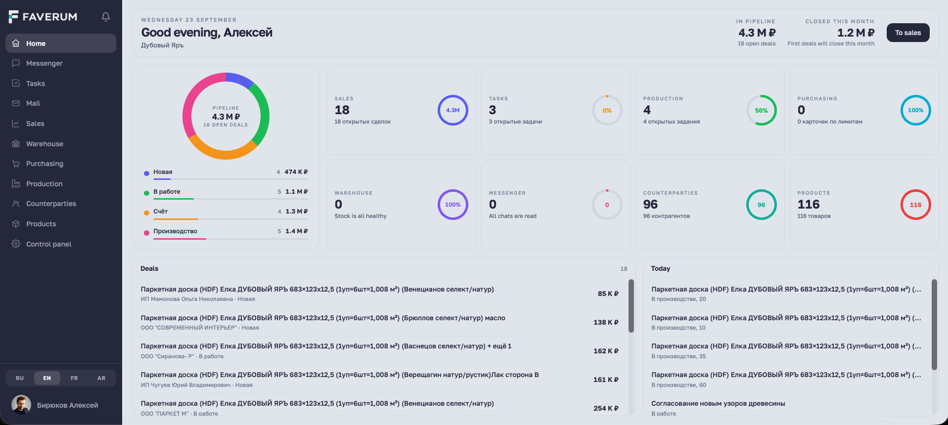The image size is (948, 425).
Task: Switch language to AR
Action: coord(101,378)
